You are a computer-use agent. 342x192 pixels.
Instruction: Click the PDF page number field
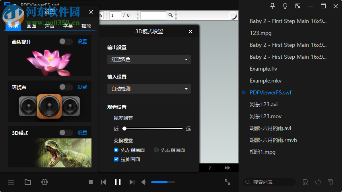(x=115, y=15)
